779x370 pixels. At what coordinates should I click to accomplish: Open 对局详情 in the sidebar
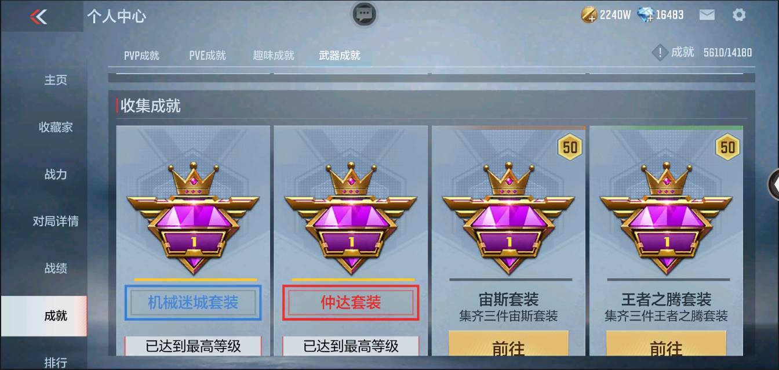point(56,221)
